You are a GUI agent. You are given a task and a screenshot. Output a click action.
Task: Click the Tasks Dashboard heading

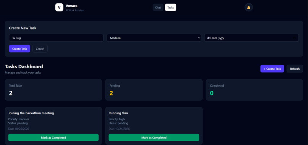point(24,66)
